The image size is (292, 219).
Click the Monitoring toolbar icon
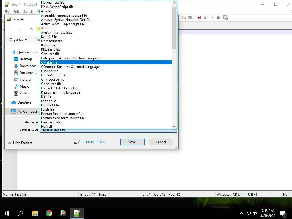click(x=190, y=18)
